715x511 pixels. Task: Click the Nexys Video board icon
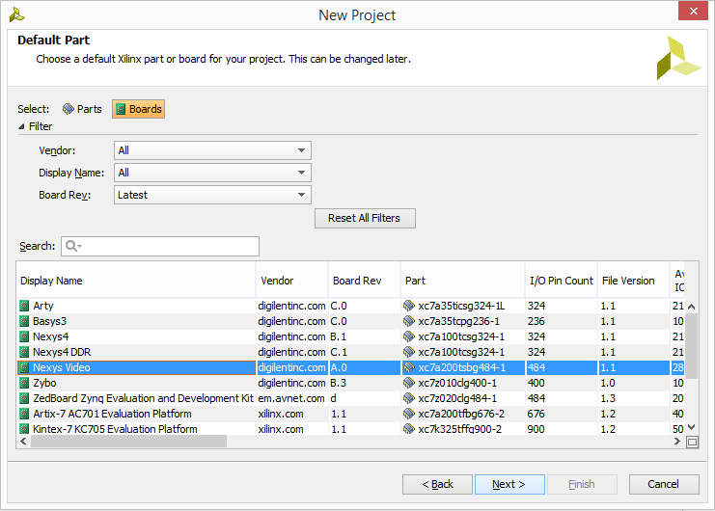pyautogui.click(x=24, y=367)
